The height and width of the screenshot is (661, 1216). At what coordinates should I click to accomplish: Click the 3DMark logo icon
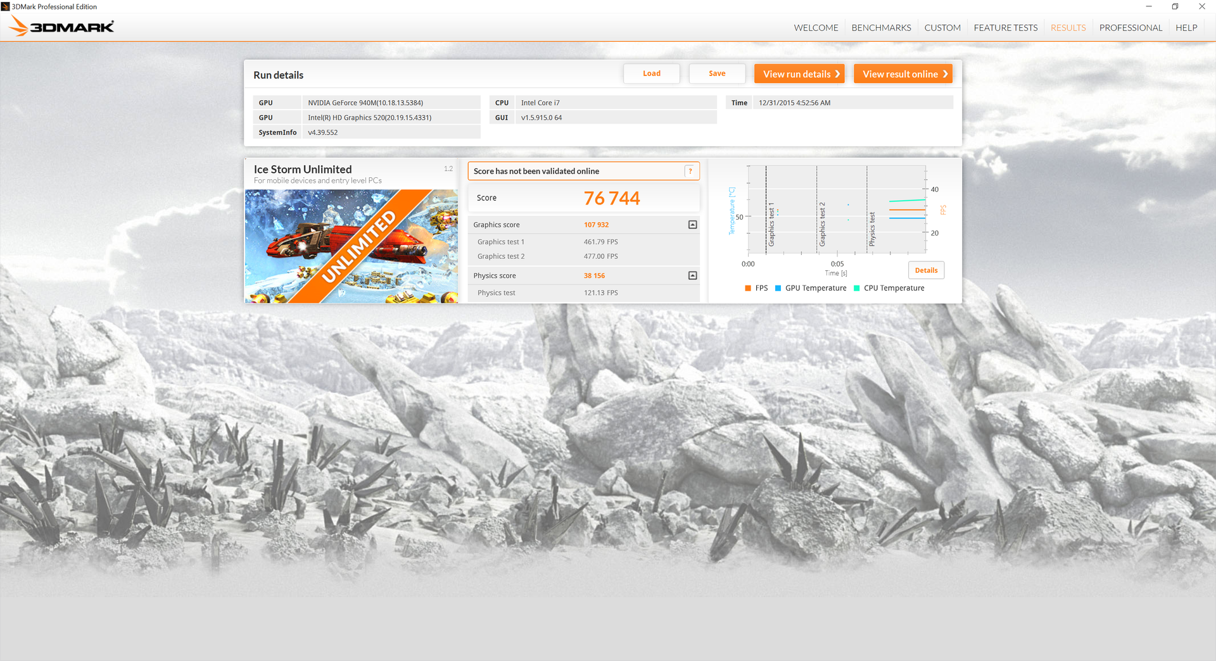point(62,27)
